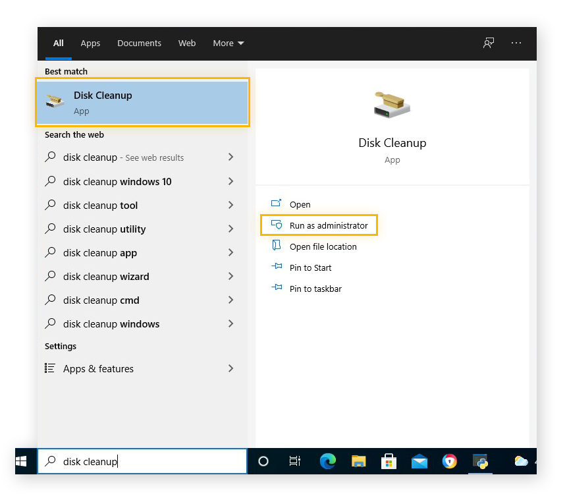This screenshot has width=567, height=504.
Task: Select the Disk Cleanup best match result
Action: pos(142,102)
